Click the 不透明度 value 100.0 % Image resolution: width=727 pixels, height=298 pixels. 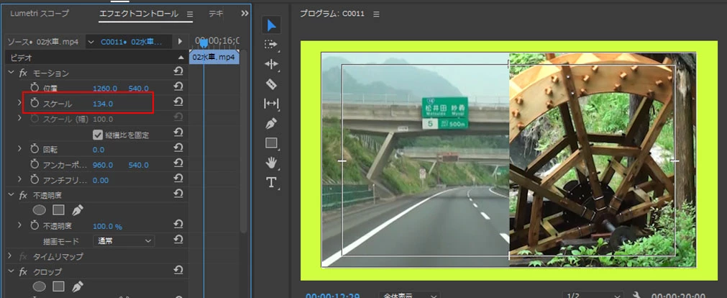[107, 226]
